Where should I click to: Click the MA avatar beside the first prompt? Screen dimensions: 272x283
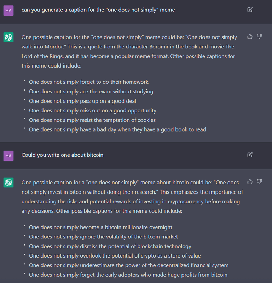(8, 10)
